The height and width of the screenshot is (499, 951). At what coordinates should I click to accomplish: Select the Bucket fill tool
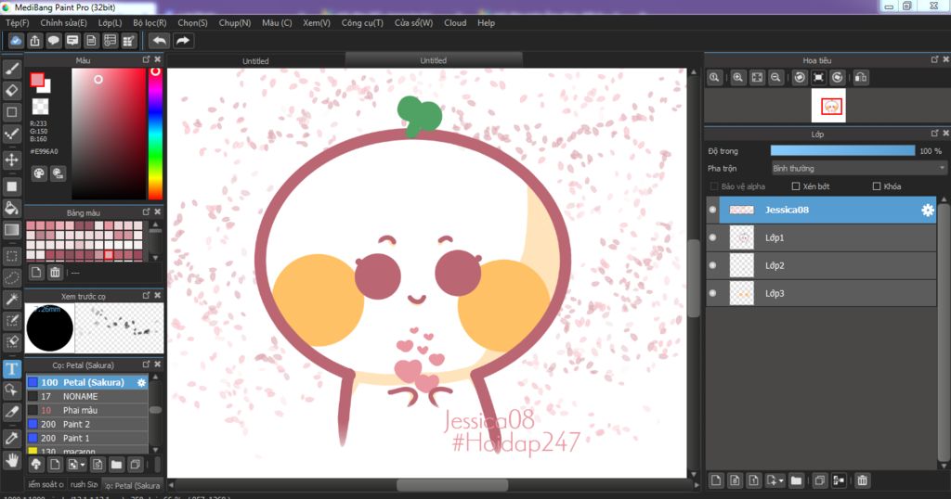(x=11, y=208)
